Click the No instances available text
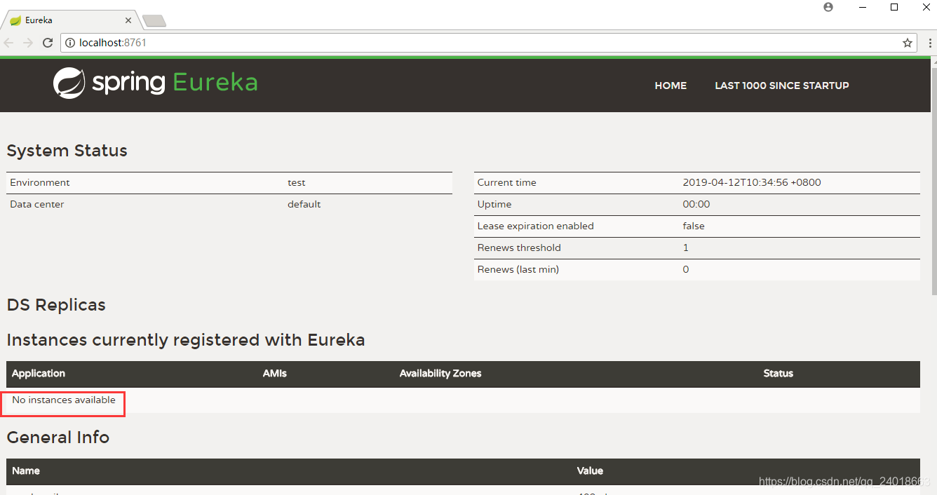 coord(64,400)
